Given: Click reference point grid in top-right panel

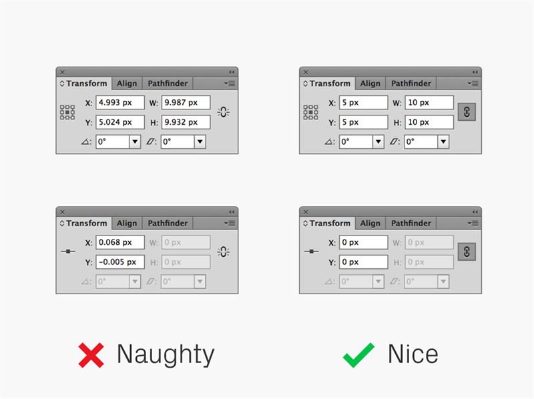Looking at the screenshot, I should coord(310,112).
